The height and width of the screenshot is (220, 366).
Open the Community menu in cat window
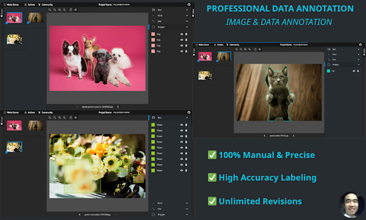[x=233, y=45]
